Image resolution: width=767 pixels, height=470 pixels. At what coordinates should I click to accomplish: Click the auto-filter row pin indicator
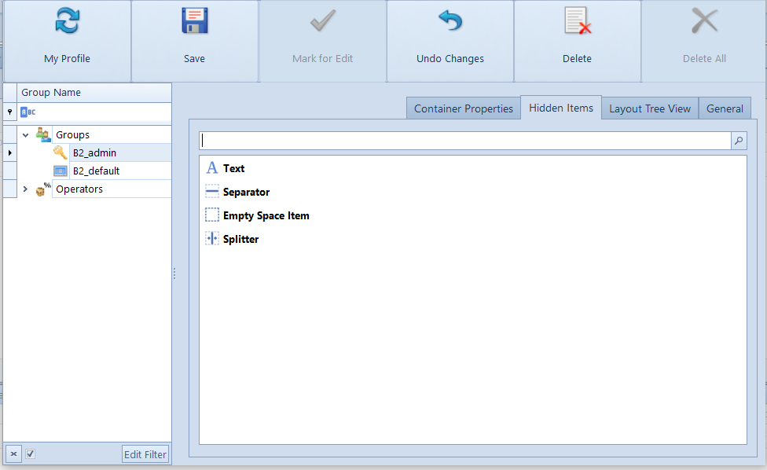point(9,112)
